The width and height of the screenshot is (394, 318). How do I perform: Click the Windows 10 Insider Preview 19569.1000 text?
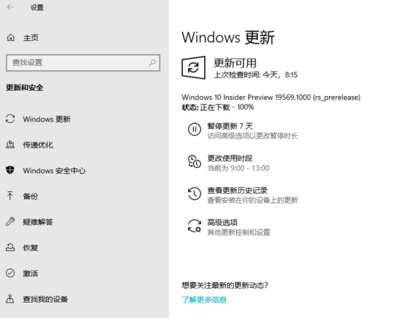(271, 97)
